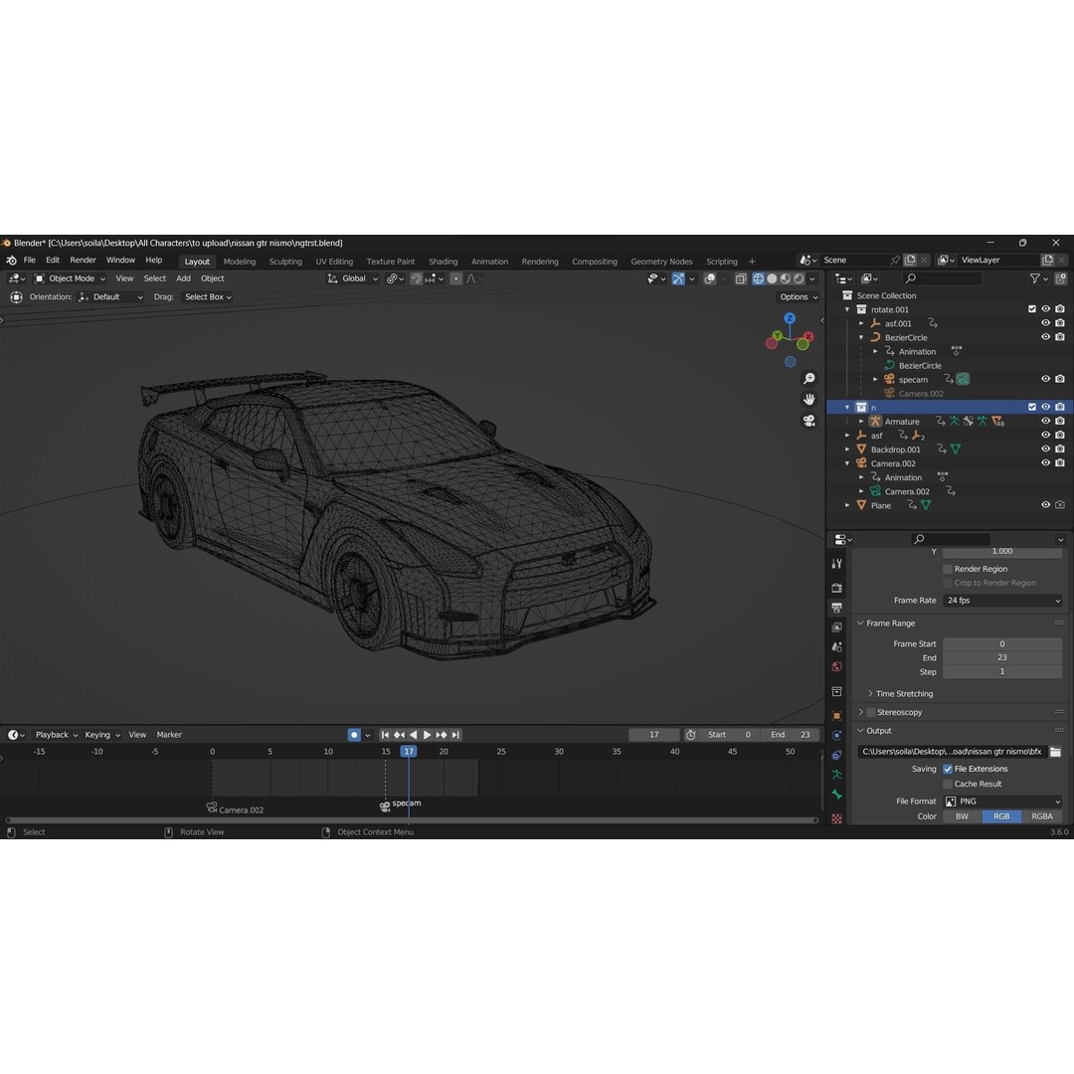The height and width of the screenshot is (1074, 1074).
Task: Open the View Layer properties tab
Action: (x=837, y=627)
